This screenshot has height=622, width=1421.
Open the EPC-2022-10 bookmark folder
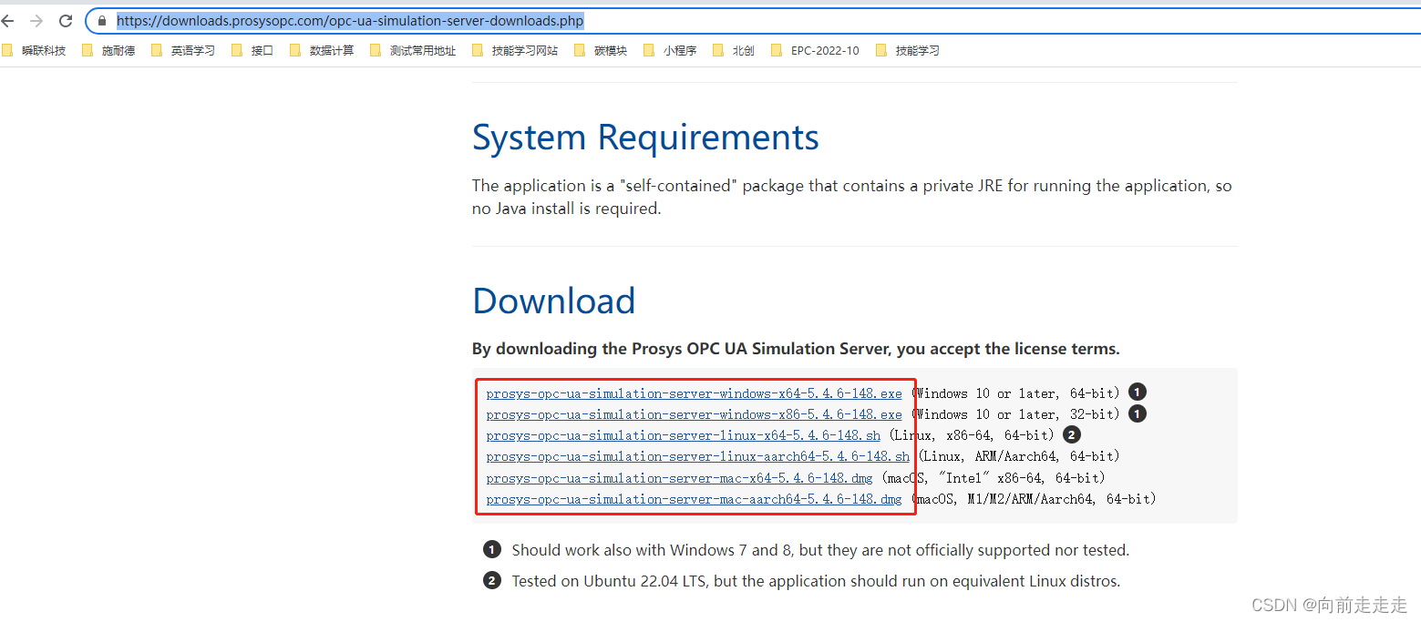(x=815, y=51)
